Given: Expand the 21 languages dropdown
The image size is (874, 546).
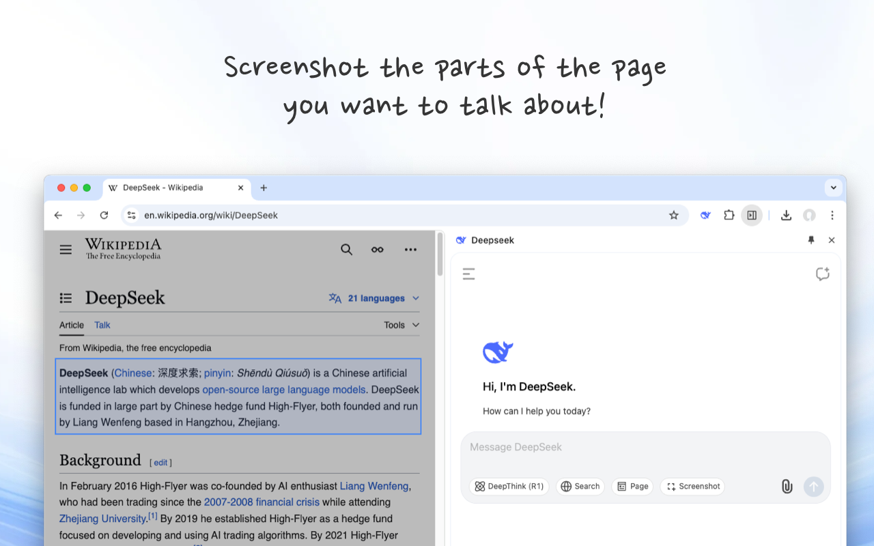Looking at the screenshot, I should [x=374, y=298].
